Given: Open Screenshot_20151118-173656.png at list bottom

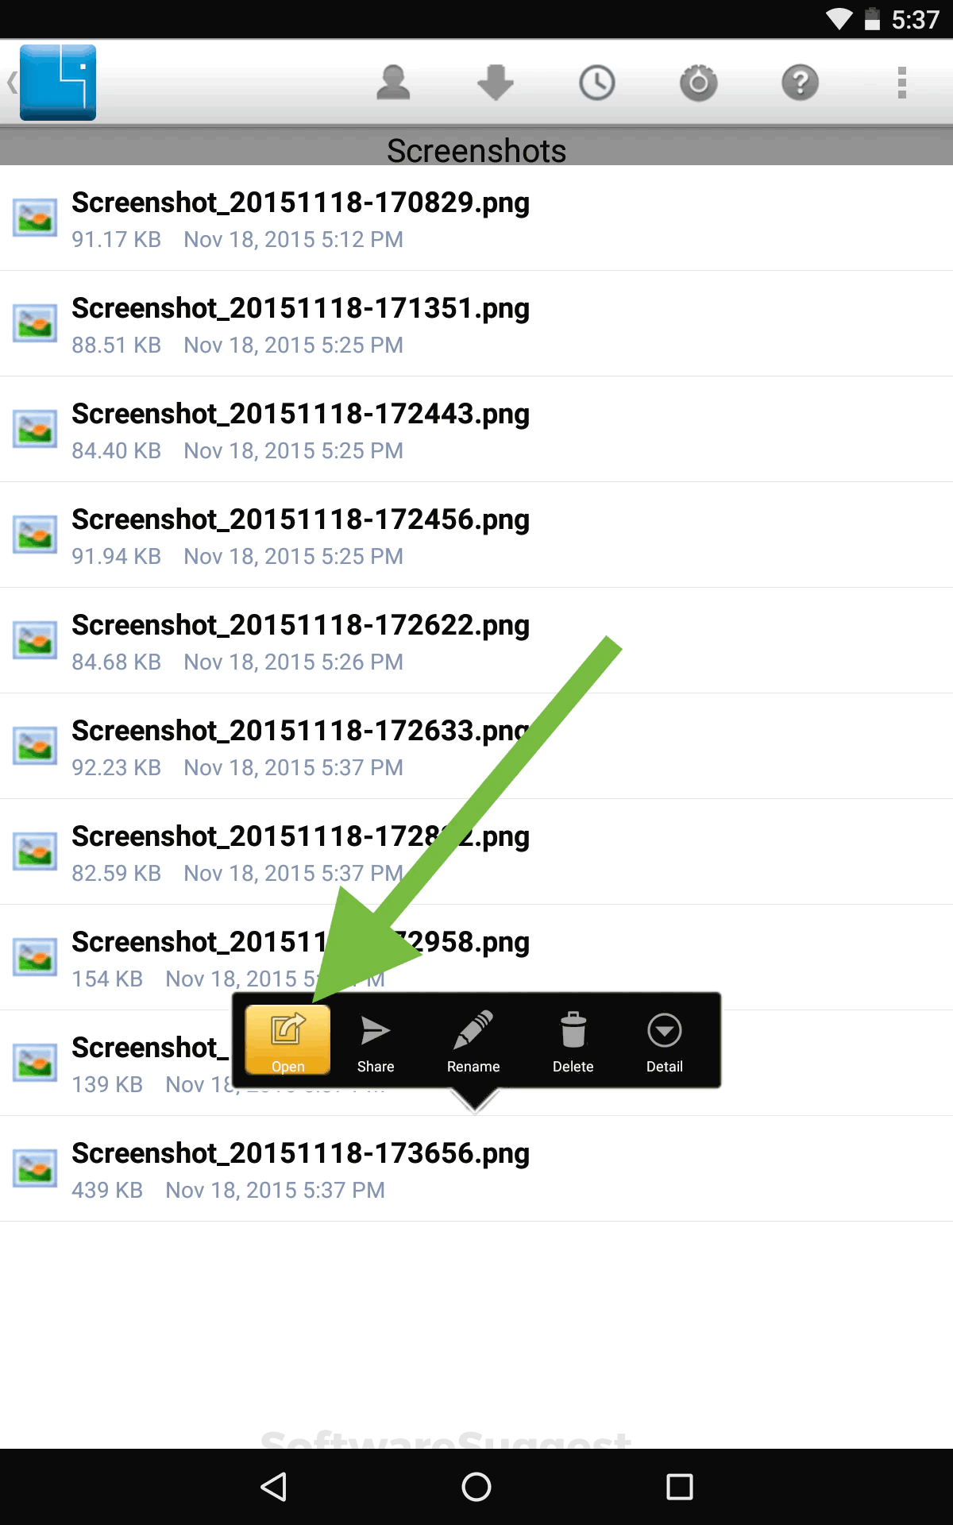Looking at the screenshot, I should coord(476,1169).
